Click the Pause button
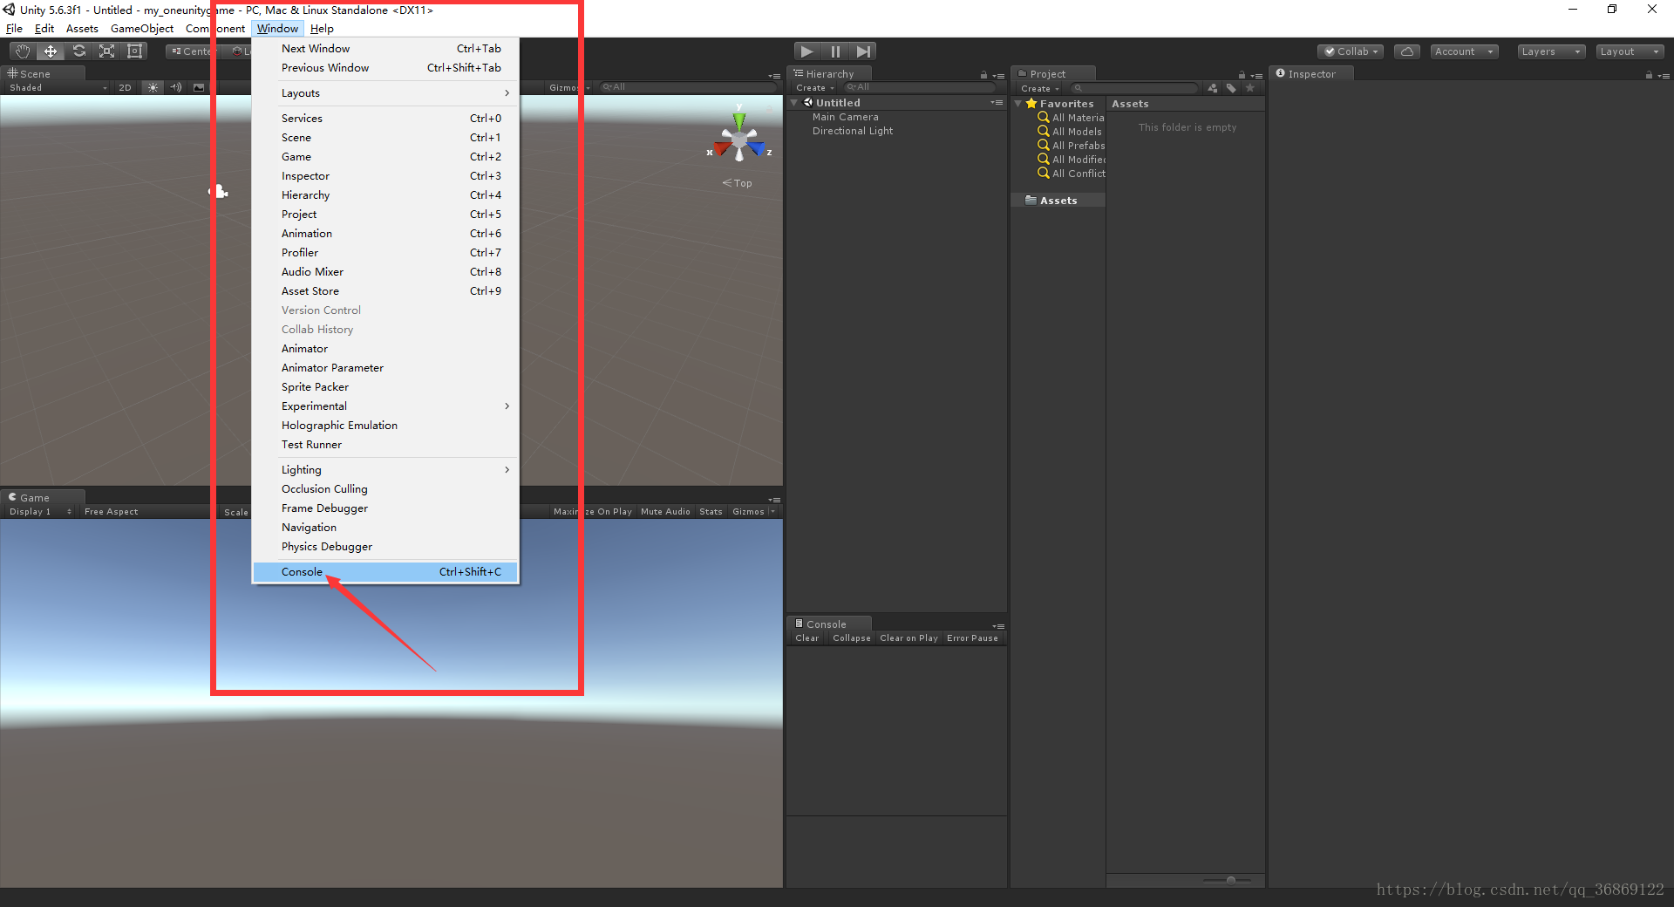The height and width of the screenshot is (907, 1674). point(835,51)
